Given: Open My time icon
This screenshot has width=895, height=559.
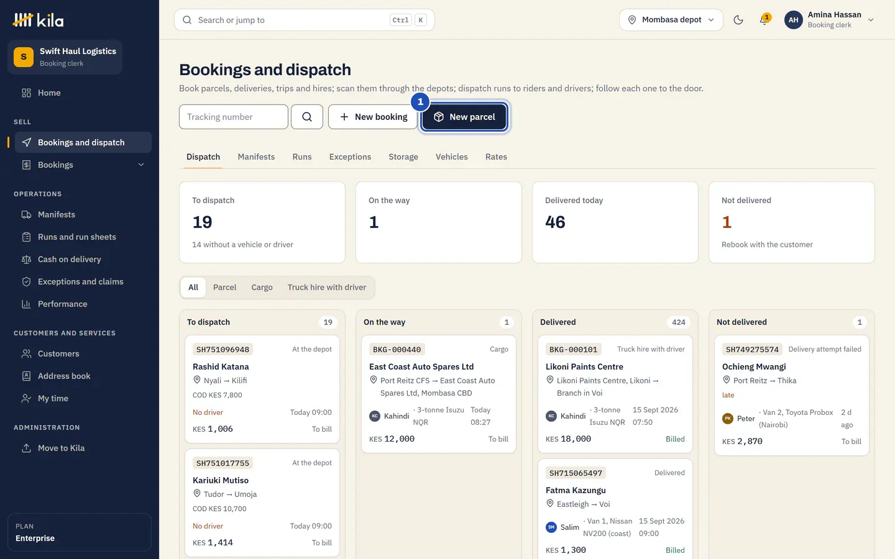Looking at the screenshot, I should (26, 399).
